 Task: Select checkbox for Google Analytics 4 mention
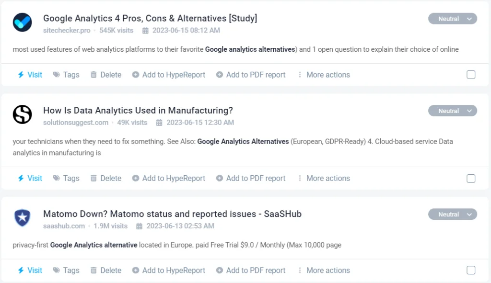point(471,75)
